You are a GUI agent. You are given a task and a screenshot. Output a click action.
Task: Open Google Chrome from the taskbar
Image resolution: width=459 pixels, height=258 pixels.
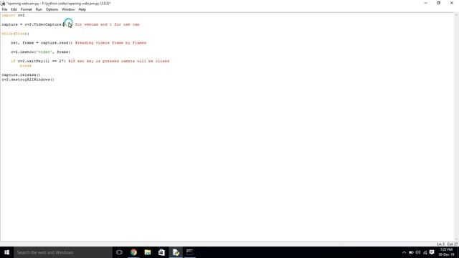pos(133,252)
